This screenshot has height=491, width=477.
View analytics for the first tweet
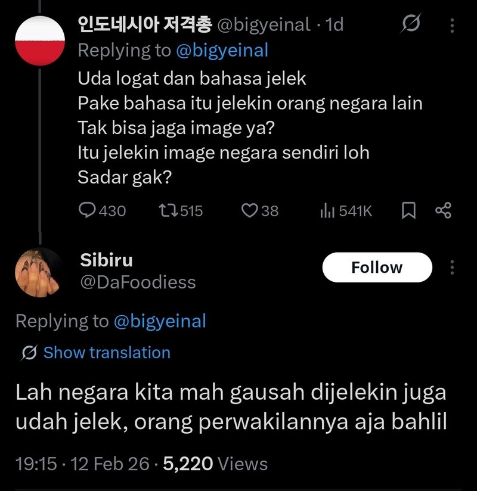pyautogui.click(x=327, y=210)
